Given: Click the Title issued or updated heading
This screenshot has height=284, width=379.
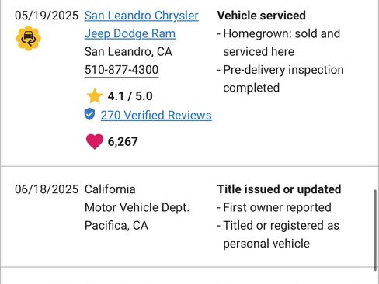Looking at the screenshot, I should 279,189.
